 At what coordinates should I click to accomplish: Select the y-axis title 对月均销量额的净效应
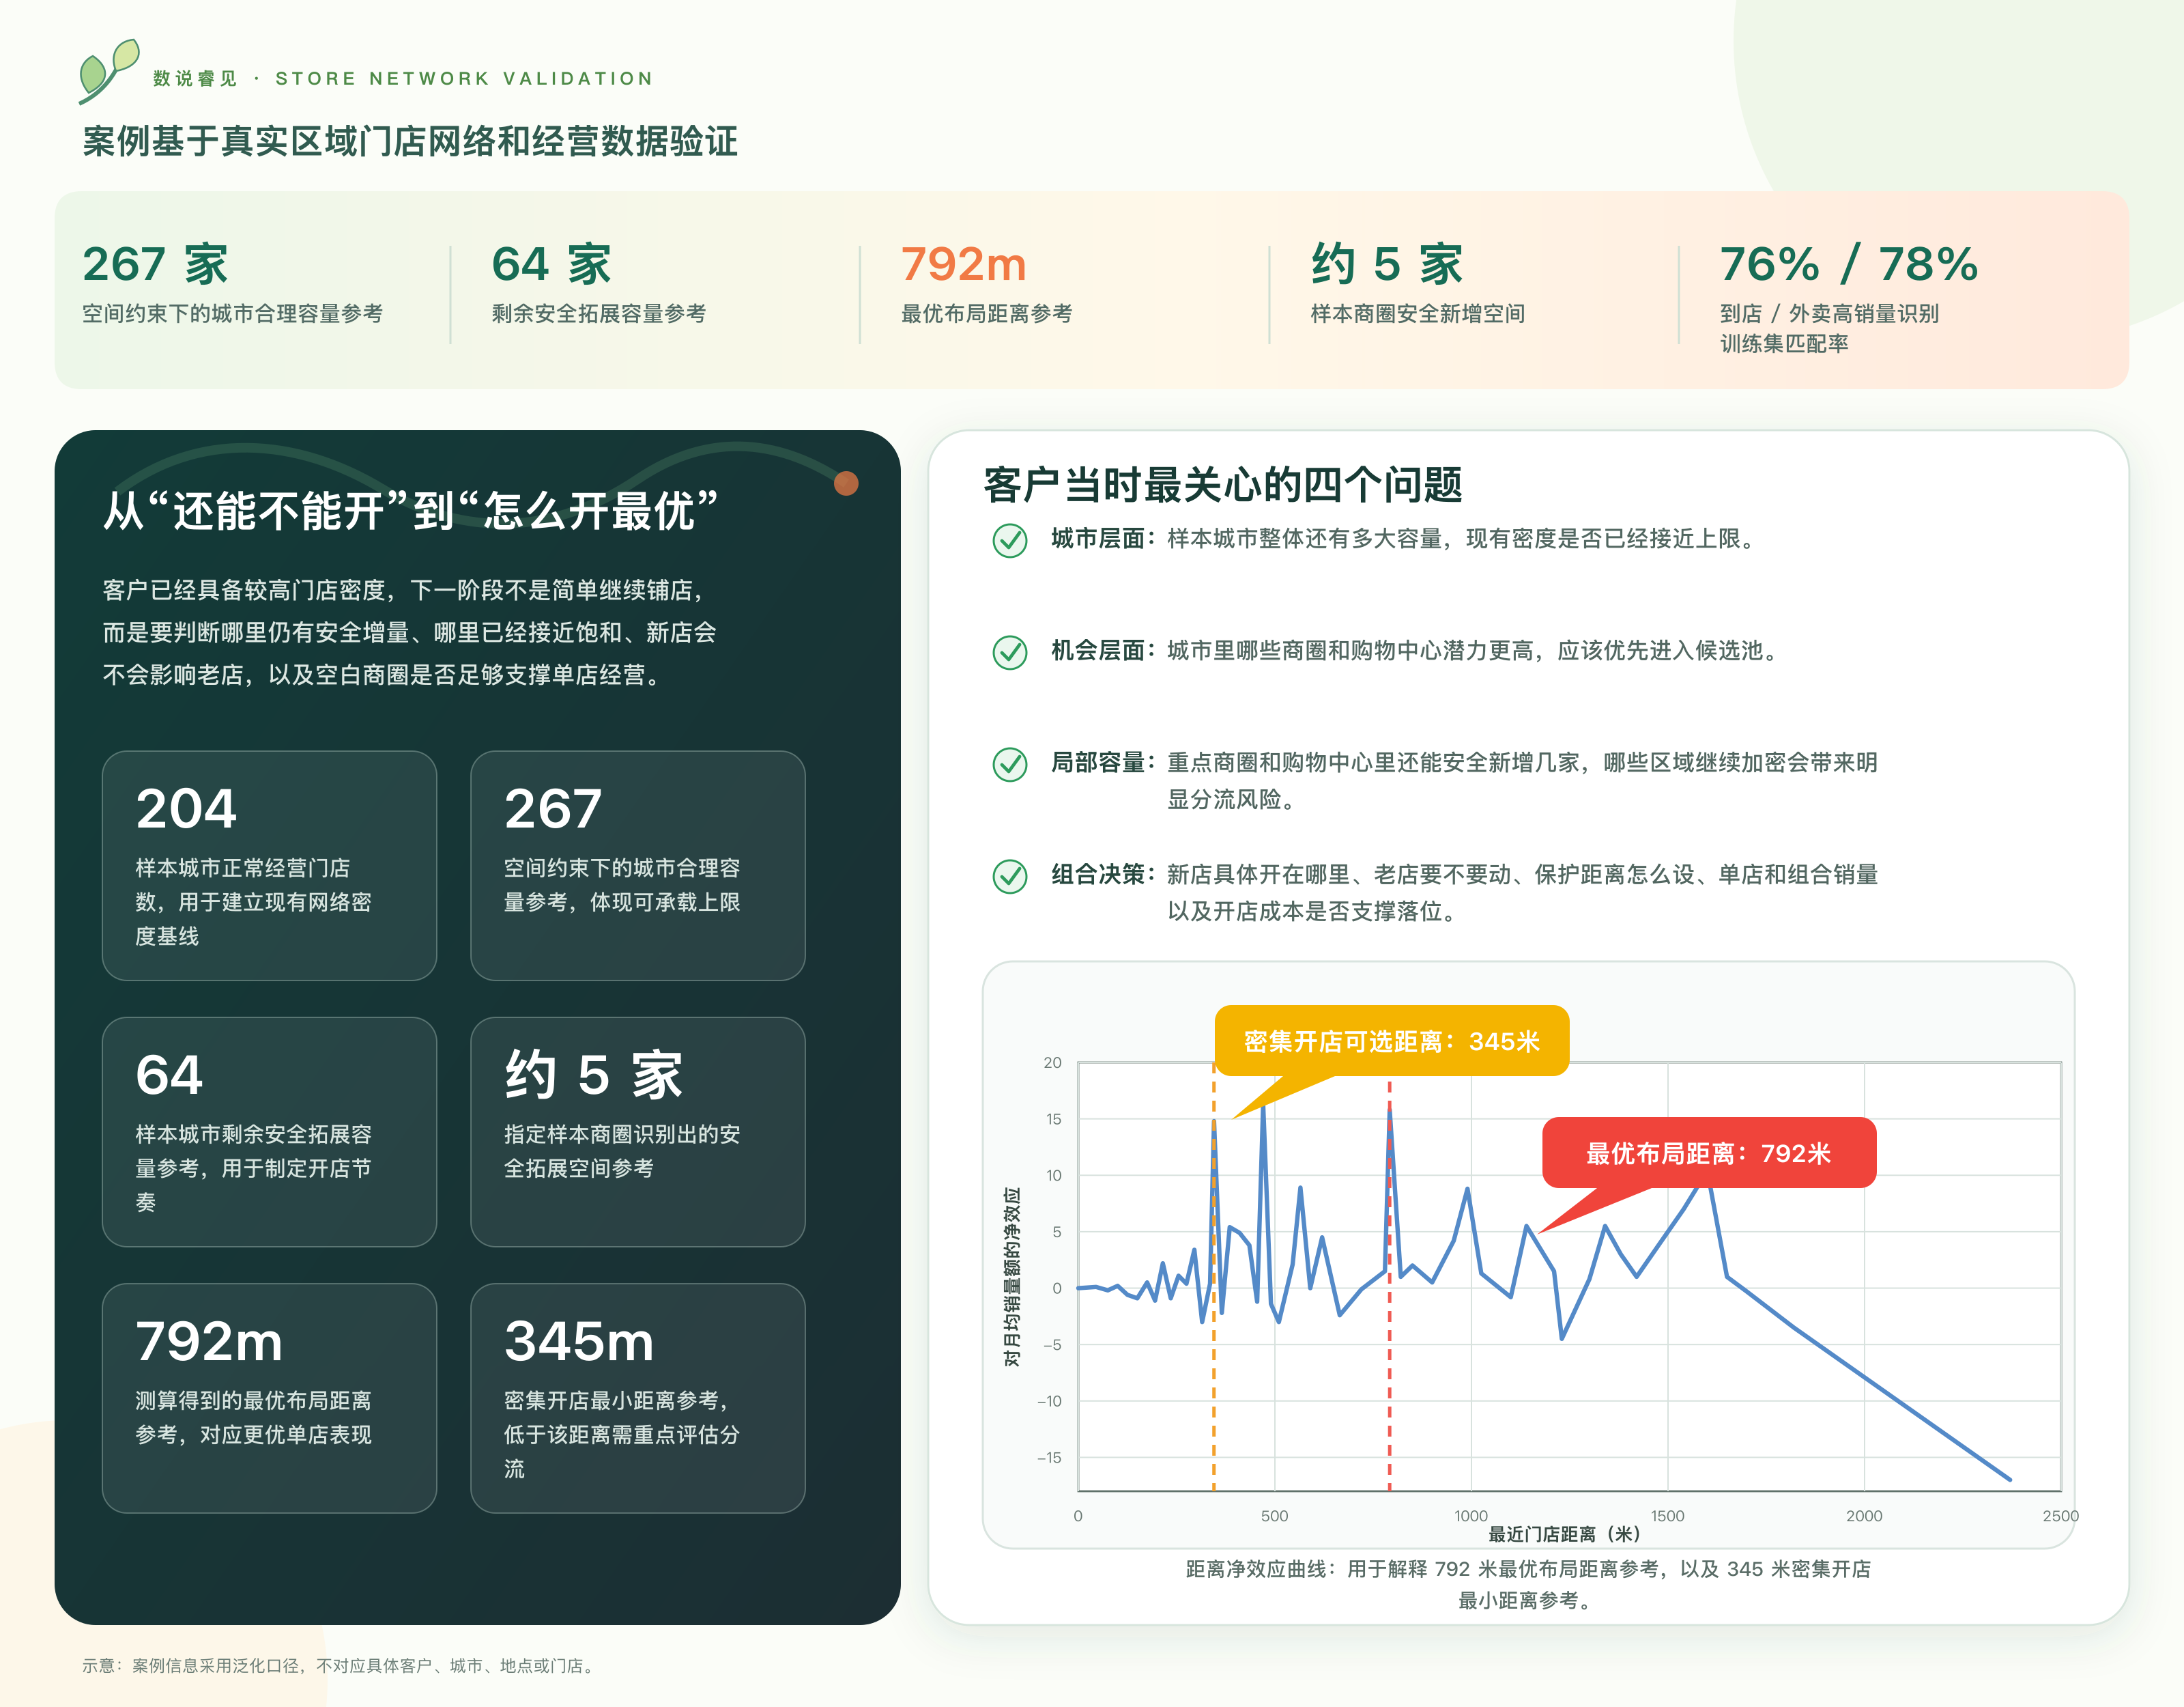pyautogui.click(x=1012, y=1277)
